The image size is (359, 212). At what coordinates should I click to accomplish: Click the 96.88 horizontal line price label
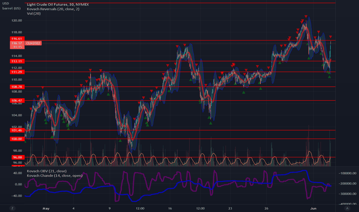[x=18, y=157]
